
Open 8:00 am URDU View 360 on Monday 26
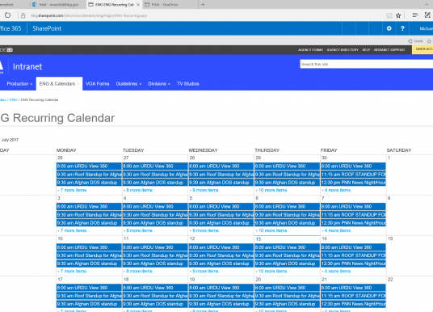pyautogui.click(x=89, y=166)
